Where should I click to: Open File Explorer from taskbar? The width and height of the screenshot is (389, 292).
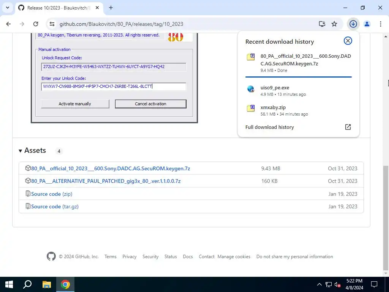pyautogui.click(x=47, y=284)
